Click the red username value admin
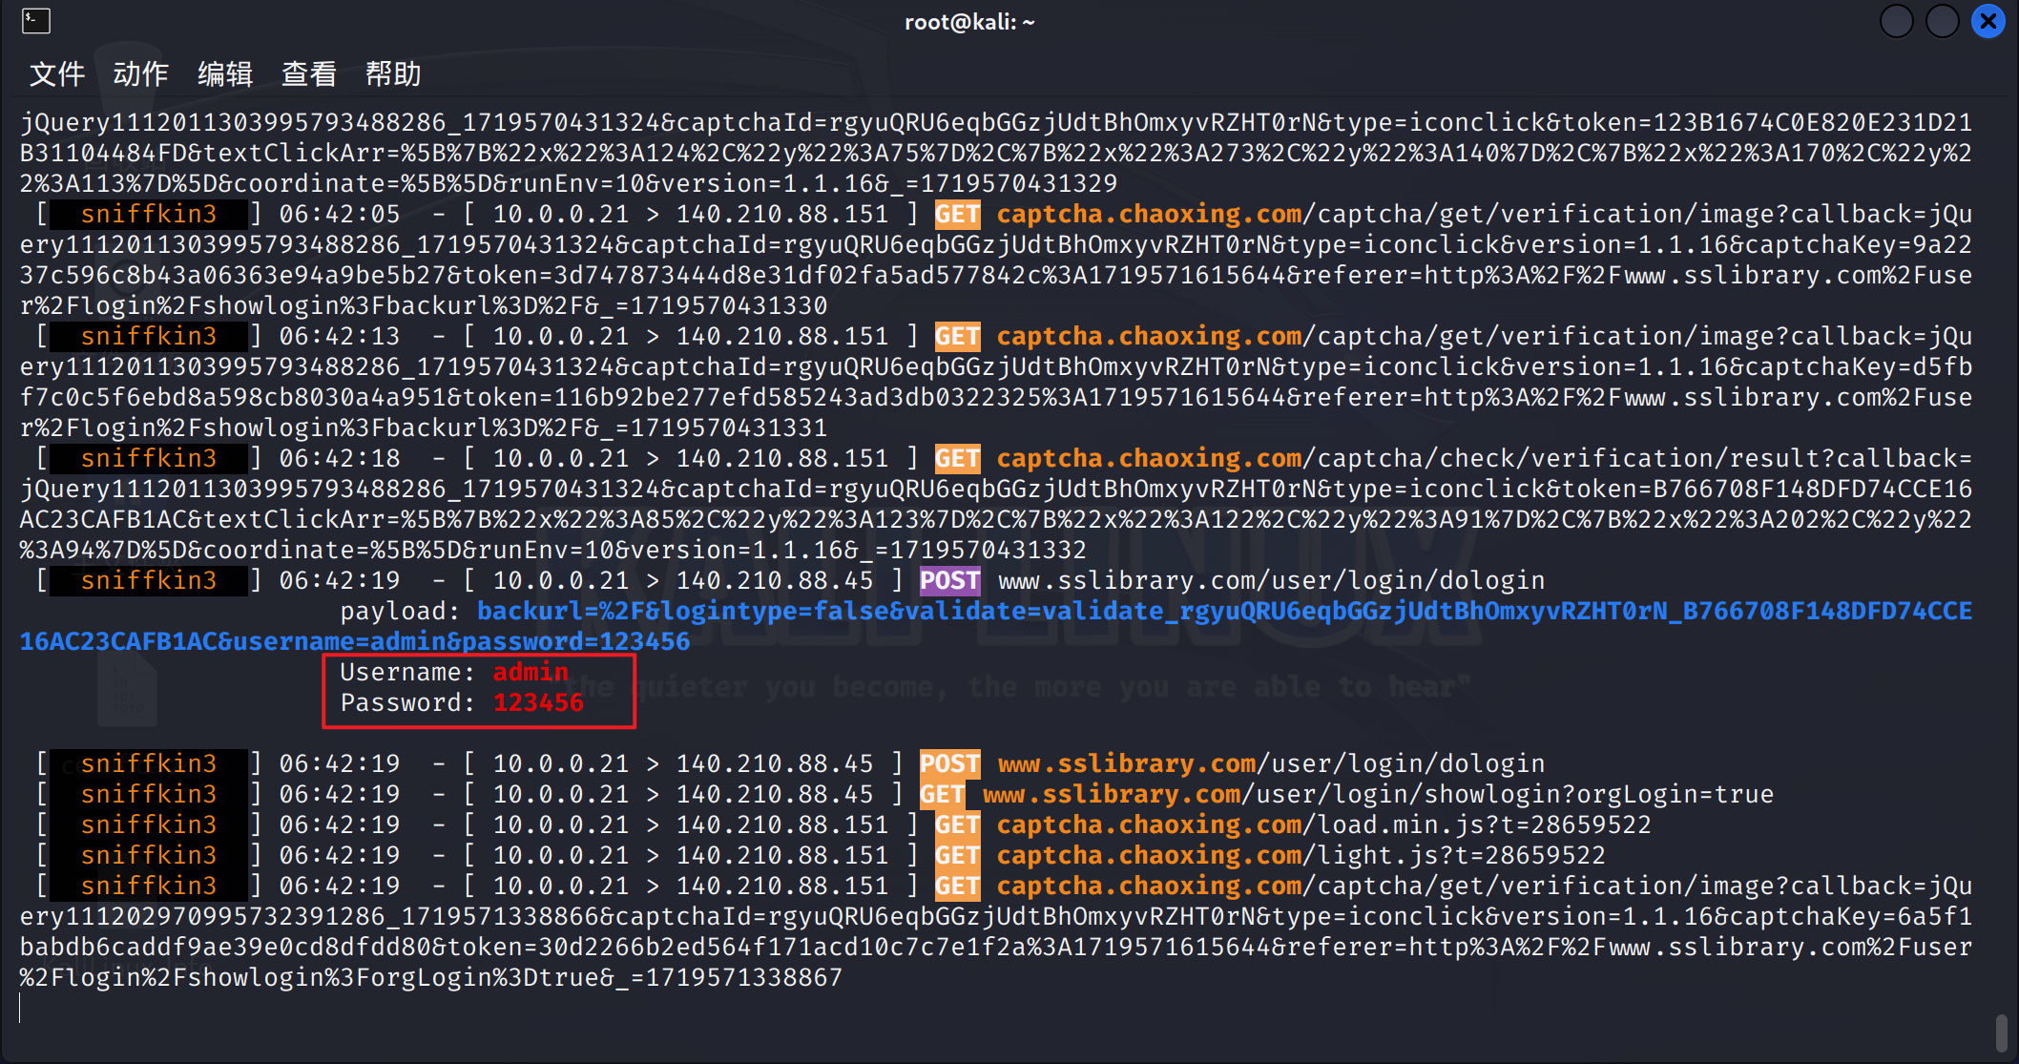This screenshot has height=1064, width=2019. (x=531, y=672)
